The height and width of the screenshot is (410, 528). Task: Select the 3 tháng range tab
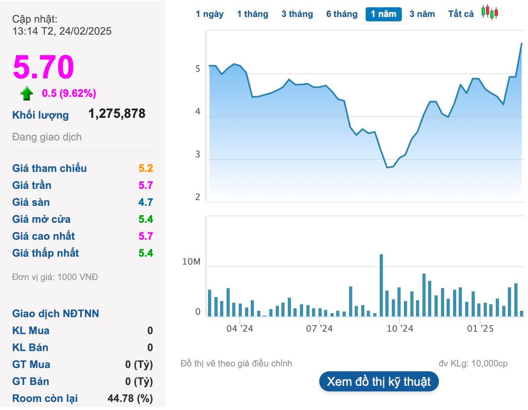click(297, 14)
